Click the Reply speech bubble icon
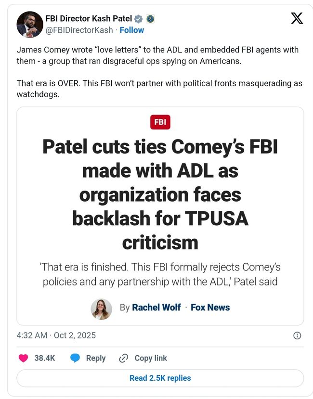The height and width of the screenshot is (399, 313). [x=75, y=358]
